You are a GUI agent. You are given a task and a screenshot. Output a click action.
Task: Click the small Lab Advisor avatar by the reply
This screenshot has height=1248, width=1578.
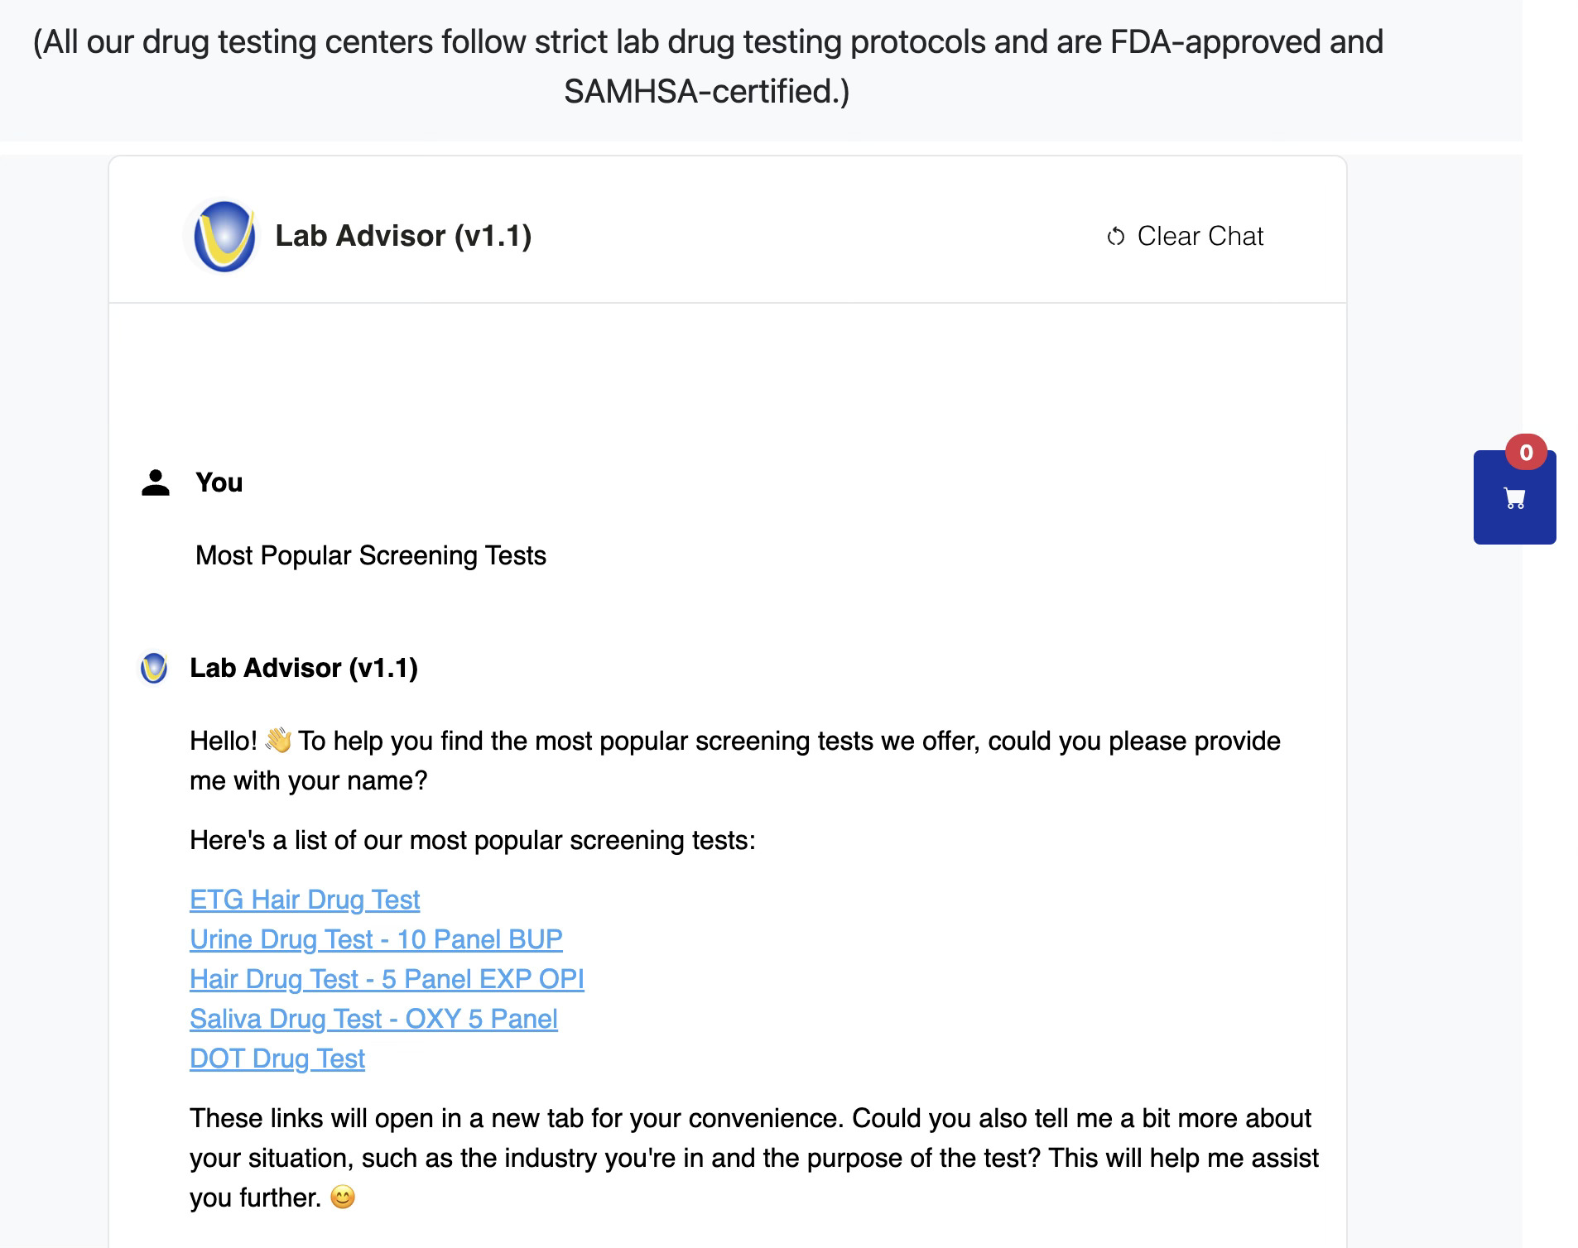click(x=154, y=668)
